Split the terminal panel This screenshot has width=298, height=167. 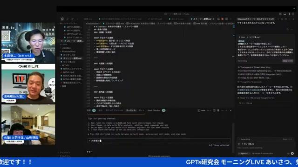pyautogui.click(x=214, y=110)
